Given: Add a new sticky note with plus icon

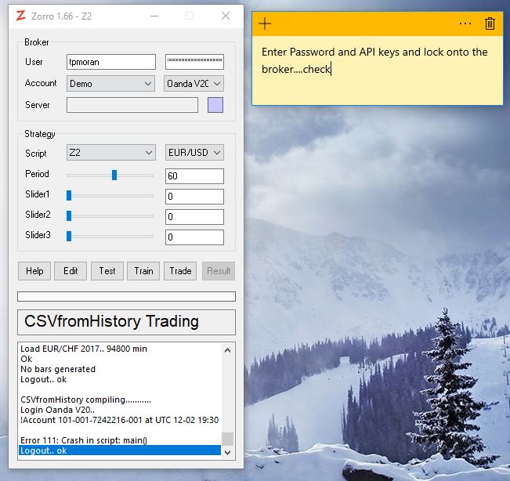Looking at the screenshot, I should pos(265,24).
